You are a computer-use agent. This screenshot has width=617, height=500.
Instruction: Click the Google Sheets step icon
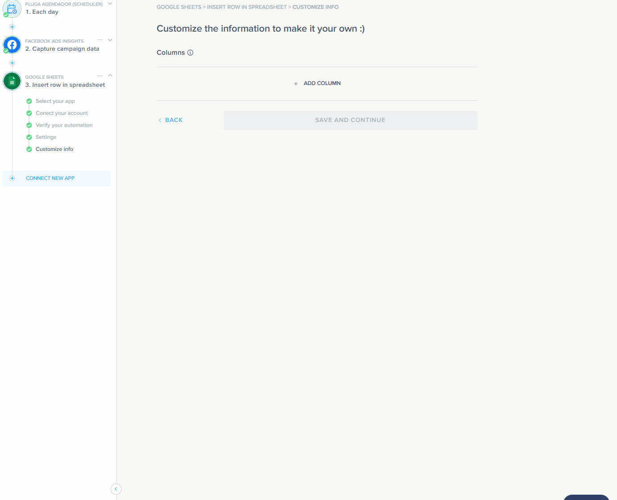[12, 81]
